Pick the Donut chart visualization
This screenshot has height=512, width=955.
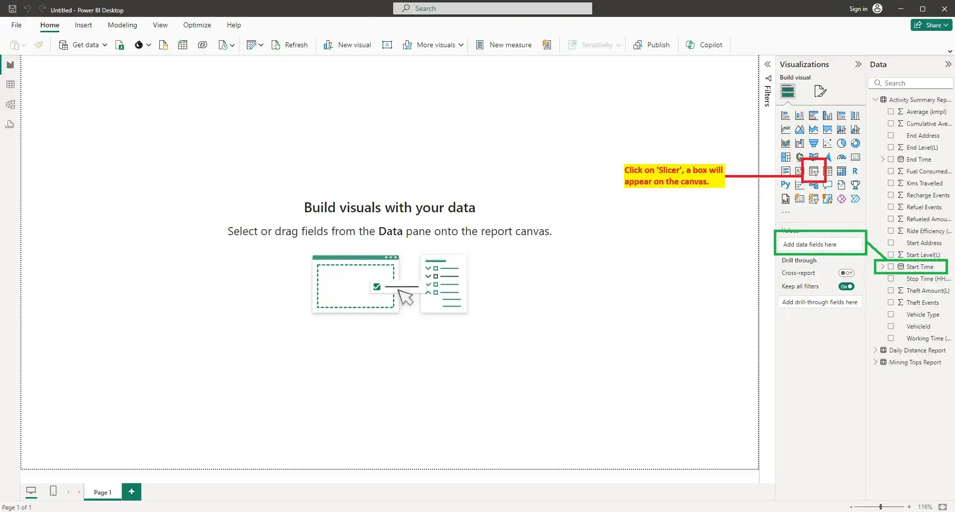click(x=855, y=144)
